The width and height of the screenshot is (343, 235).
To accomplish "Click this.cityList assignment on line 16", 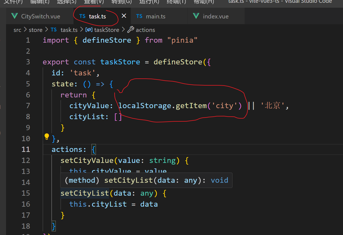I will point(114,204).
